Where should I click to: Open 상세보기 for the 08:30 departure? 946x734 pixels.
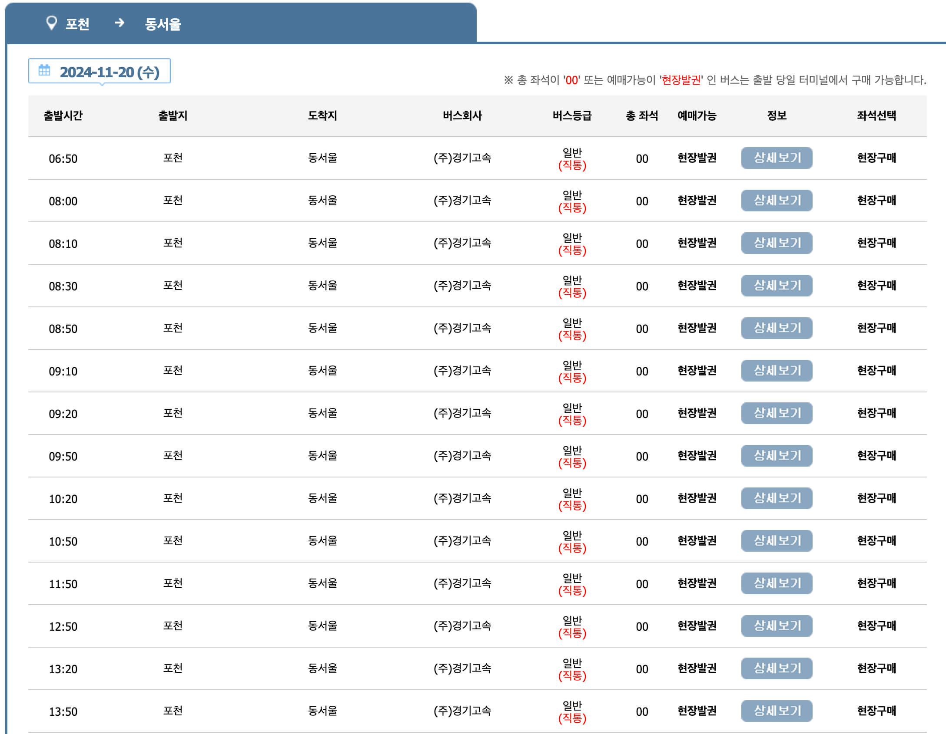click(777, 286)
